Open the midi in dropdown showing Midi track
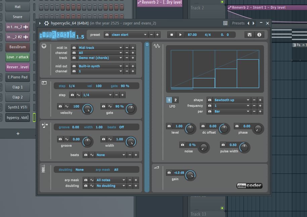The image size is (307, 217). coord(100,48)
